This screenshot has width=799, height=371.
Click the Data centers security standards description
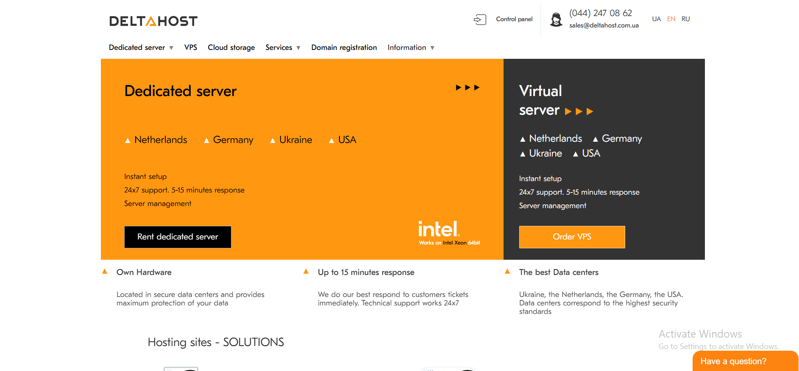pos(601,303)
